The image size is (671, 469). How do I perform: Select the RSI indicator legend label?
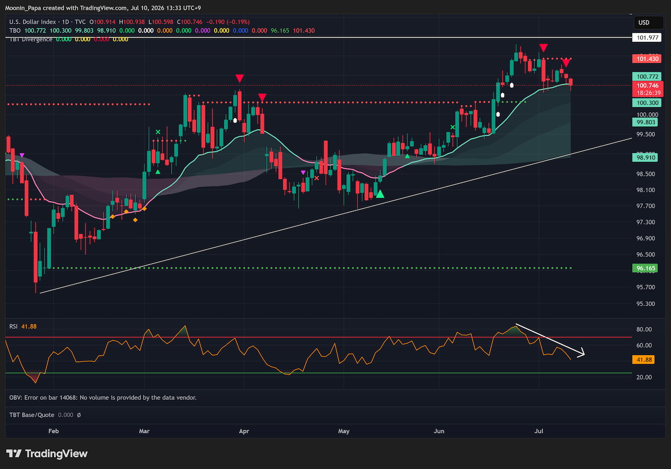coord(14,326)
